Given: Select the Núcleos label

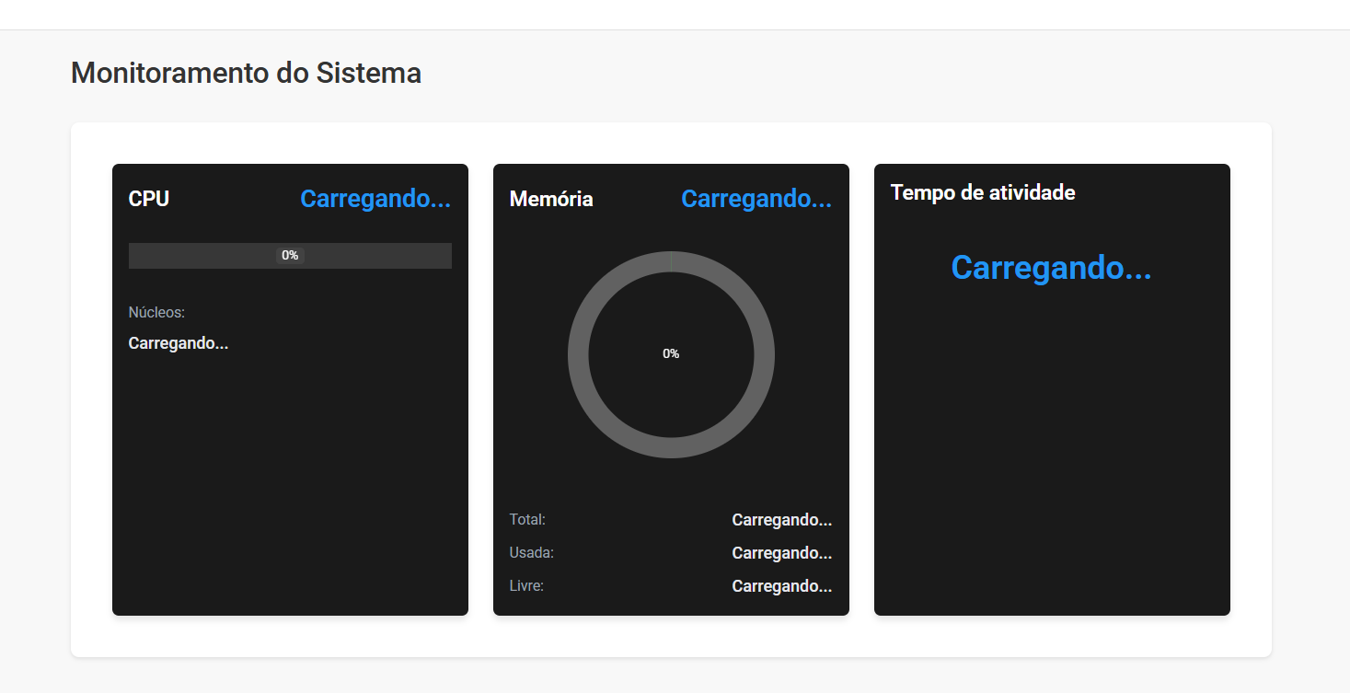Looking at the screenshot, I should click(156, 313).
